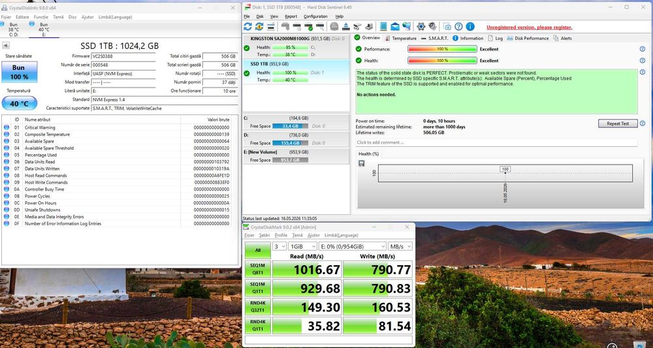Image resolution: width=653 pixels, height=348 pixels.
Task: Open the gear configuration icon in Hard Disk Sentinel
Action: (421, 27)
